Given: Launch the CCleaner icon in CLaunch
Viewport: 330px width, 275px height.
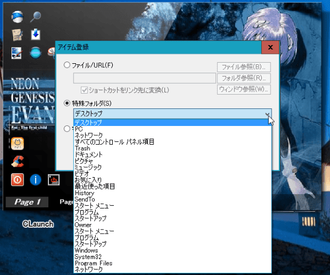Looking at the screenshot, I should (x=17, y=162).
